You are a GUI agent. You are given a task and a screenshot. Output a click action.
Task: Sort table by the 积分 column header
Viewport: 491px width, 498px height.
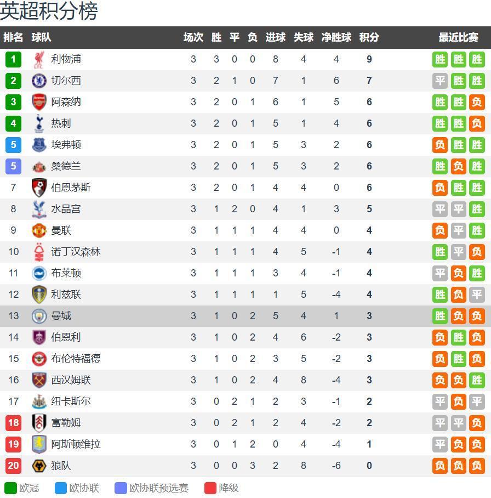[x=368, y=38]
